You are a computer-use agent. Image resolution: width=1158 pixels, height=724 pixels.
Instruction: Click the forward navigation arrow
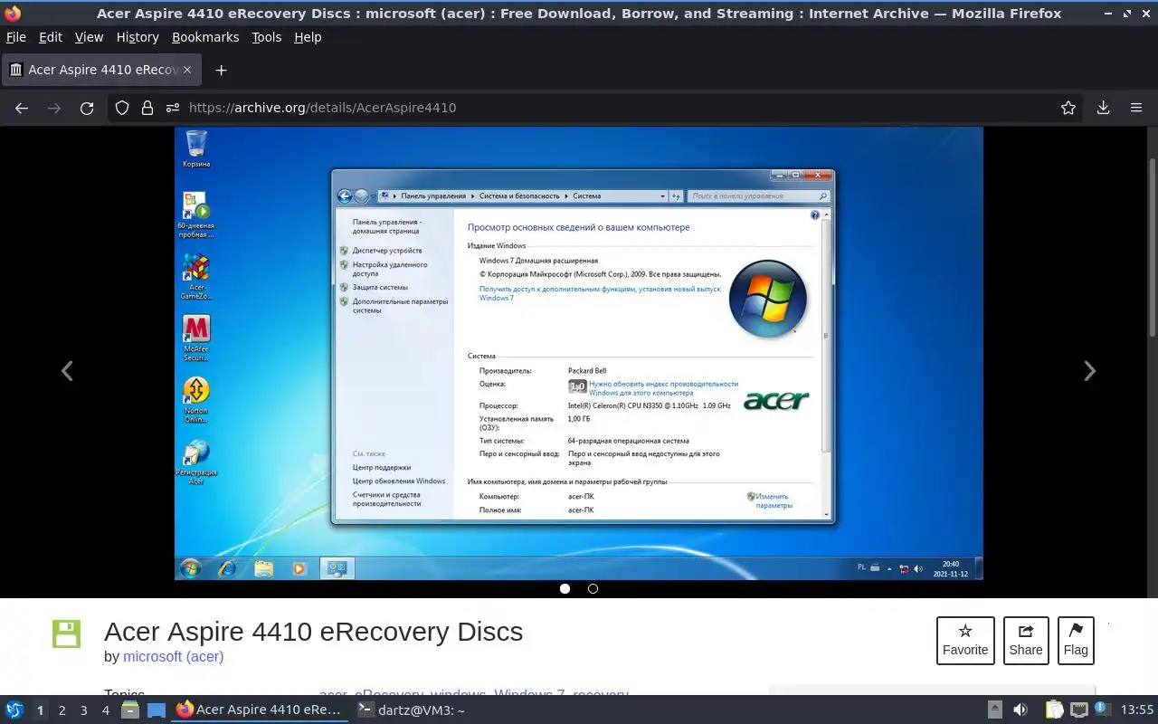tap(54, 108)
